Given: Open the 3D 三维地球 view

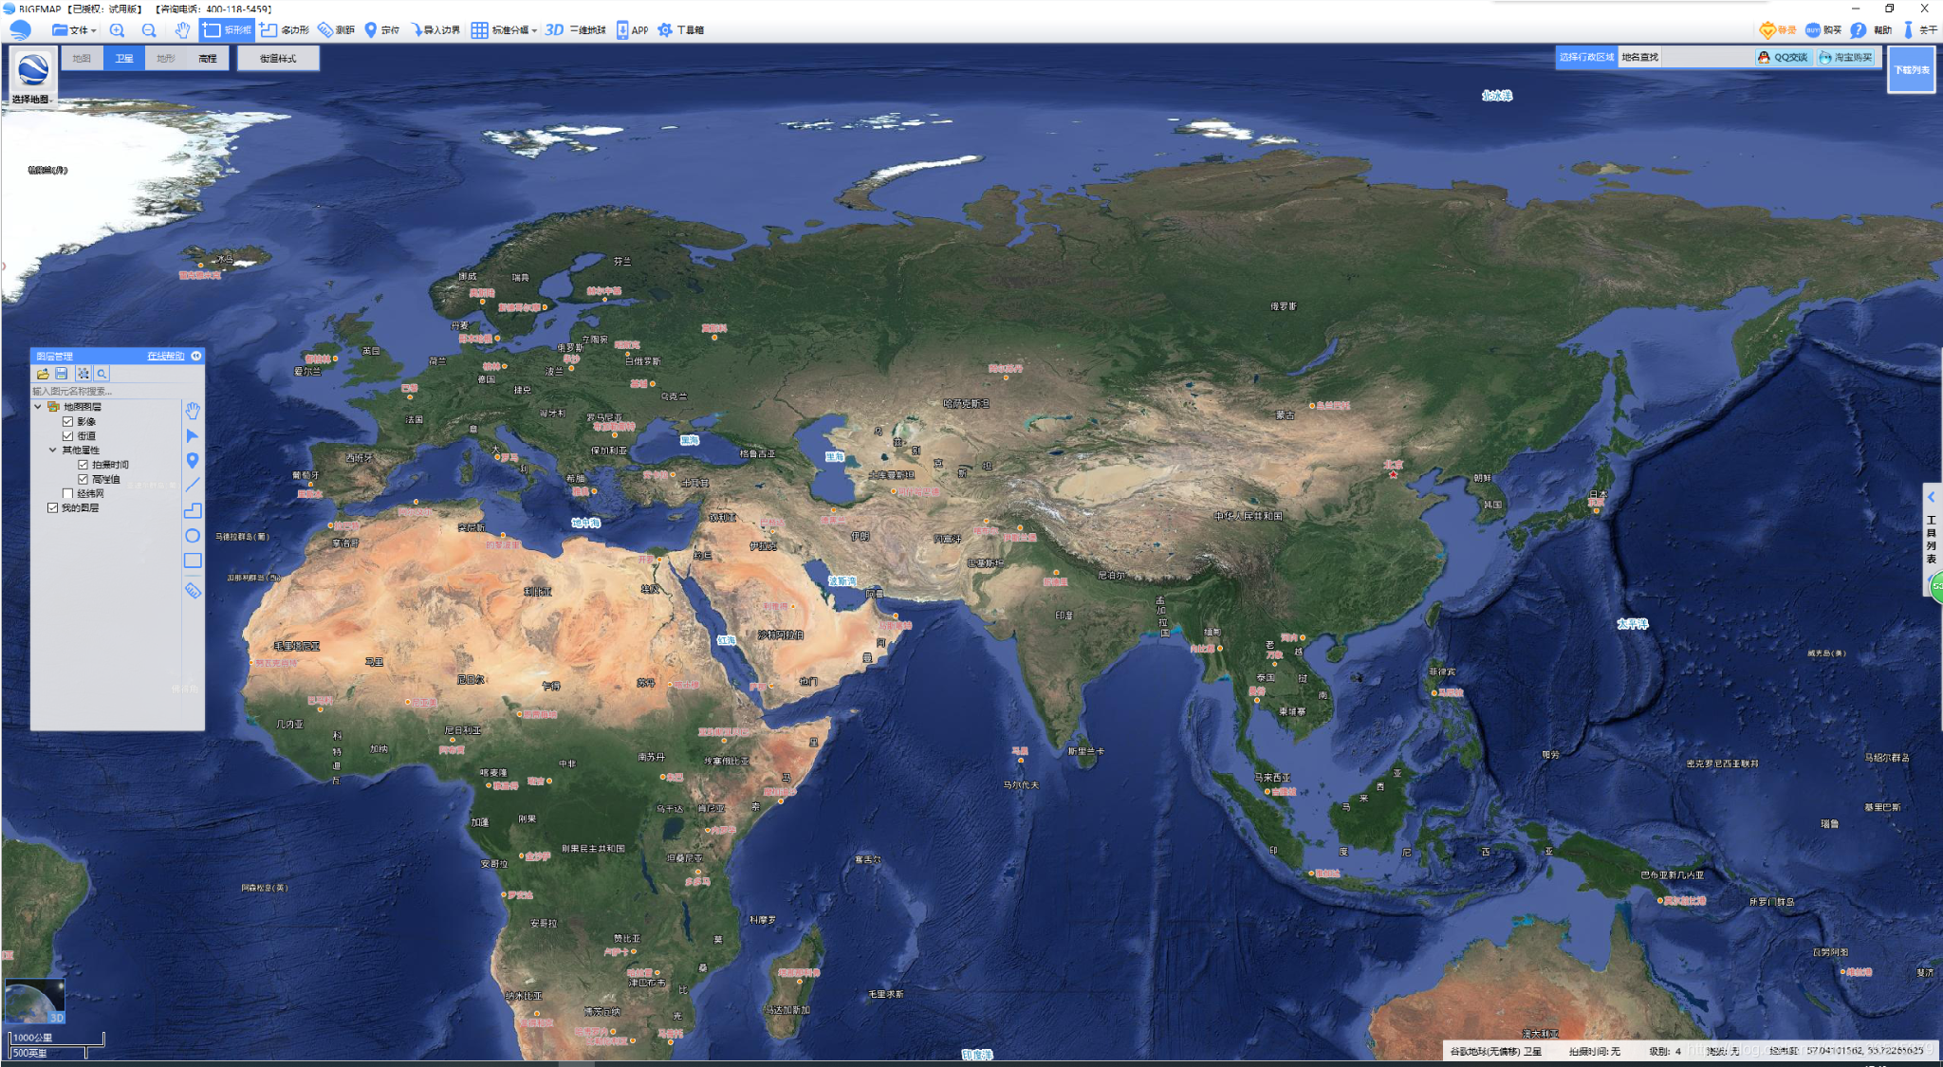Looking at the screenshot, I should click(x=575, y=30).
